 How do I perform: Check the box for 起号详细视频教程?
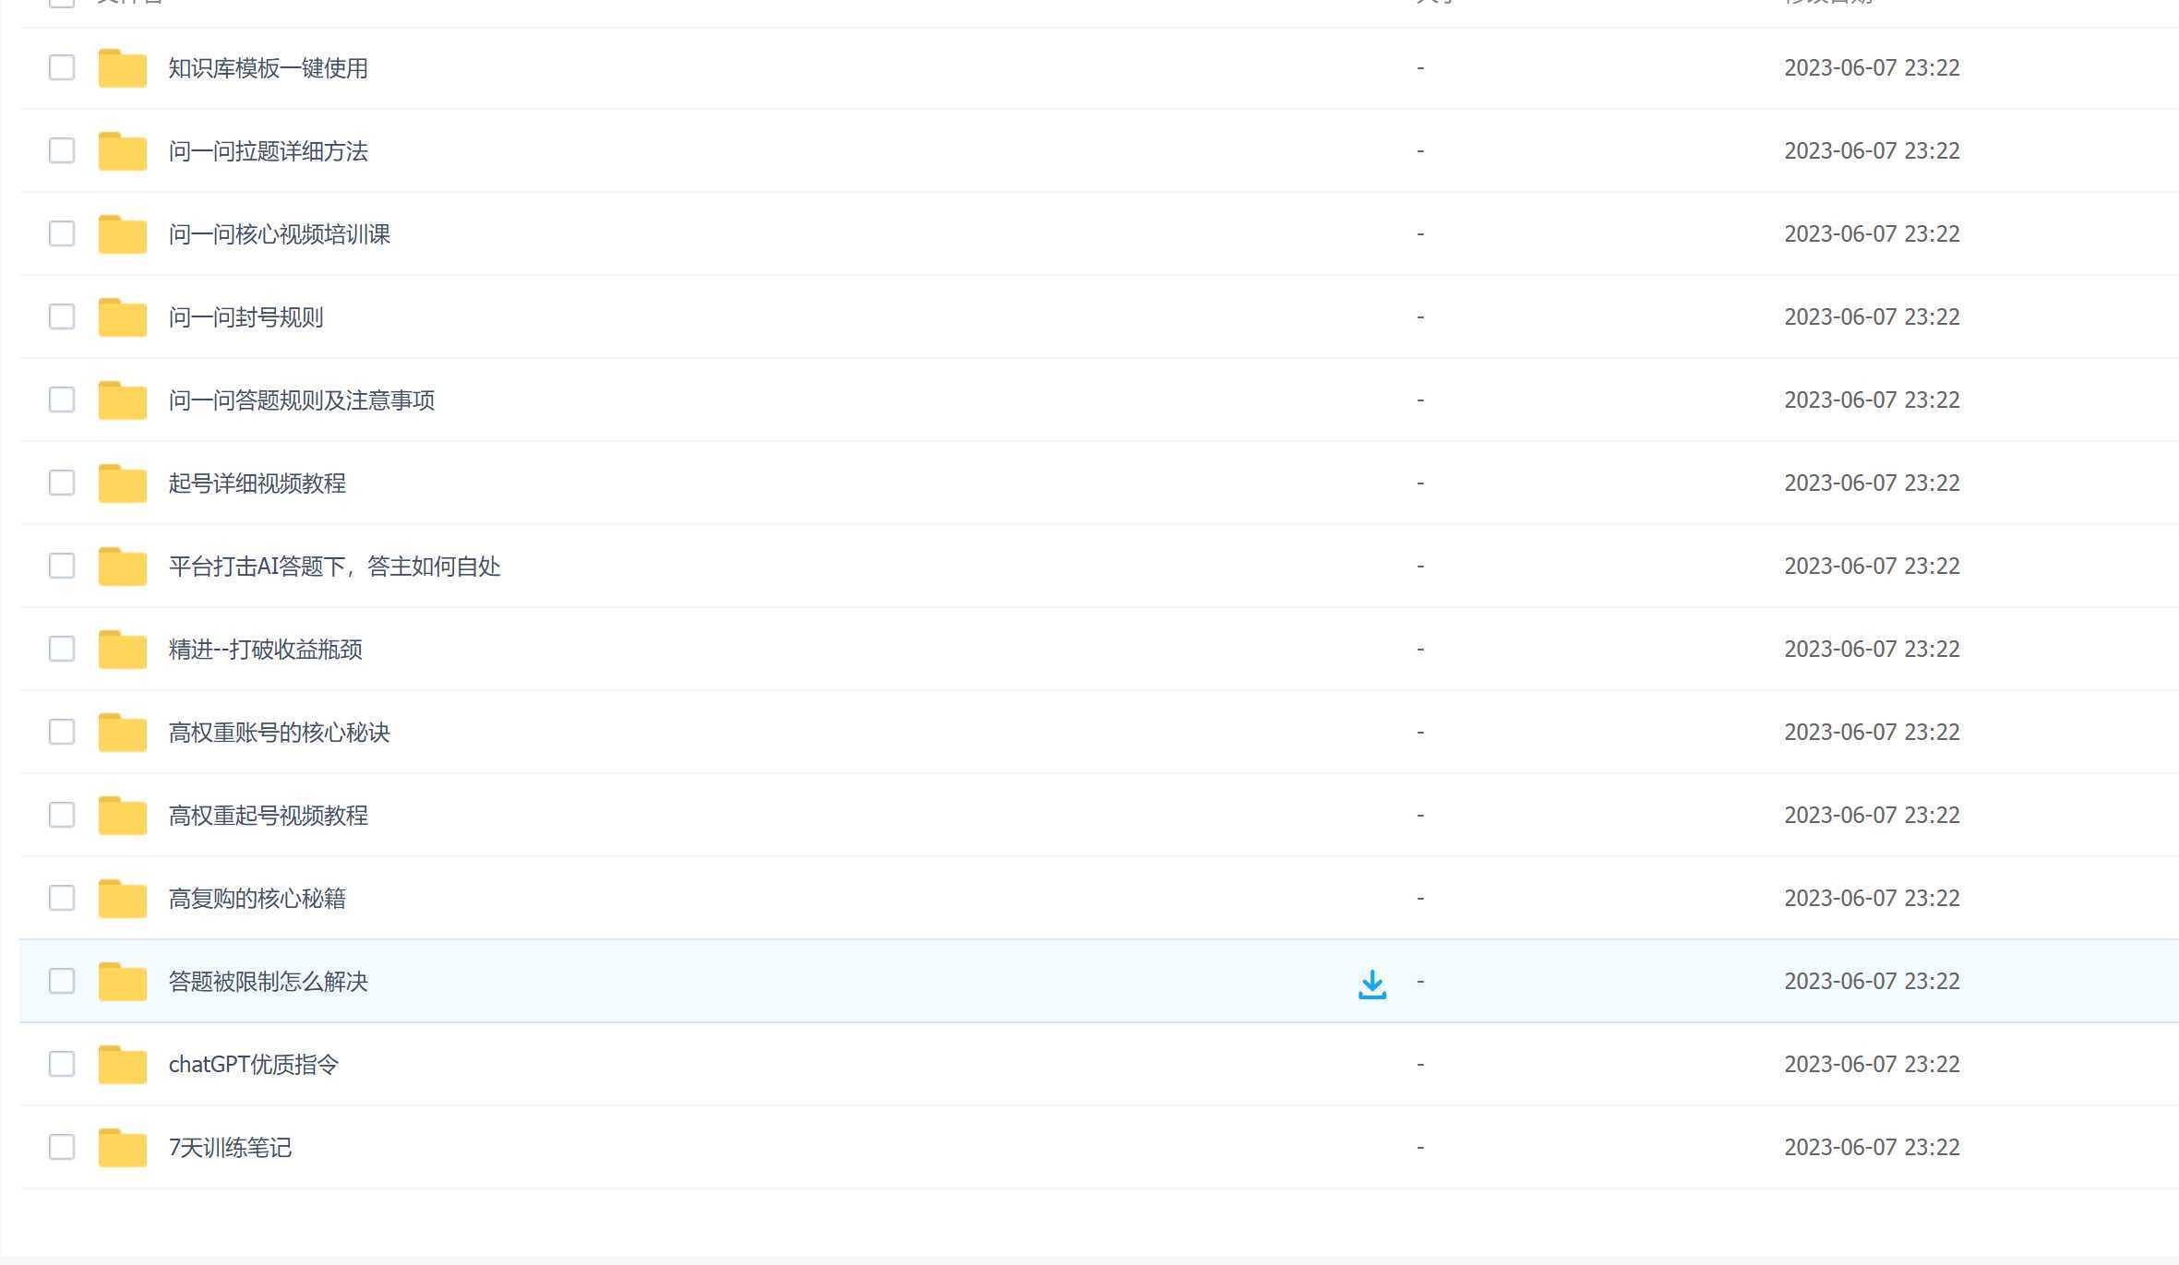point(62,483)
